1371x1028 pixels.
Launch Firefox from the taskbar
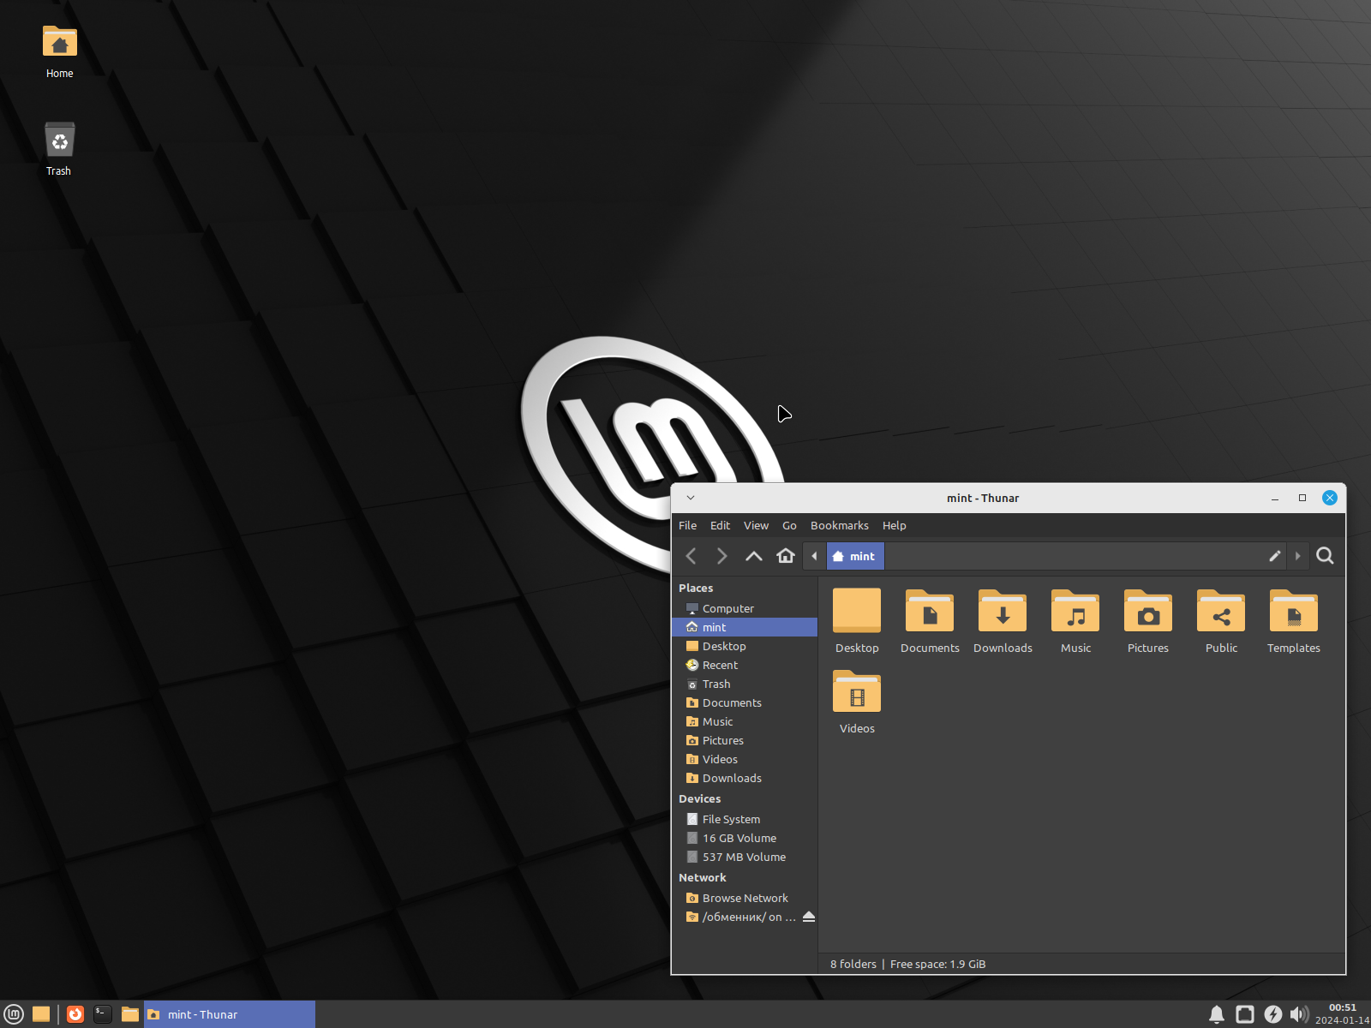click(75, 1014)
